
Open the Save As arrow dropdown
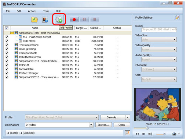[x=128, y=117]
